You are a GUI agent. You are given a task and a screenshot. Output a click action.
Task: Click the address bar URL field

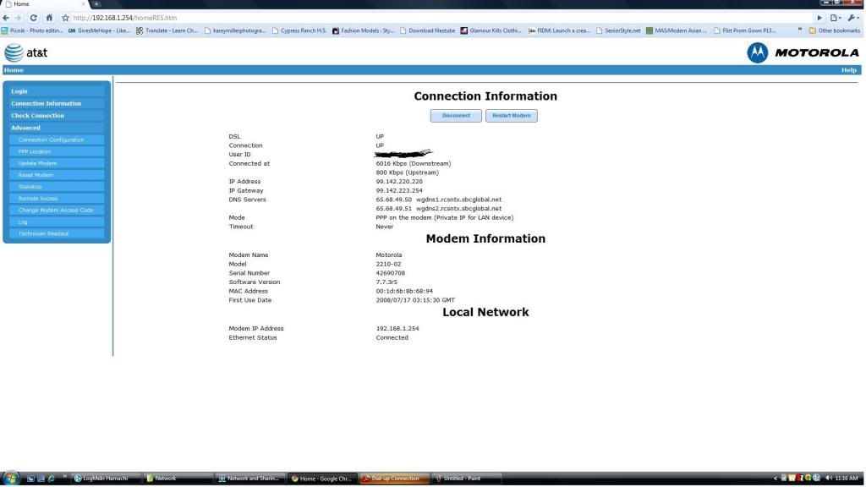point(436,18)
